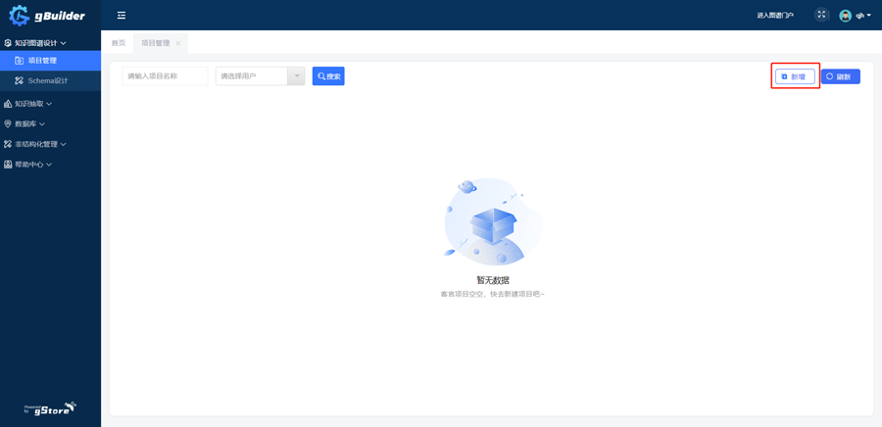Close the 项目管理 tab

[178, 43]
